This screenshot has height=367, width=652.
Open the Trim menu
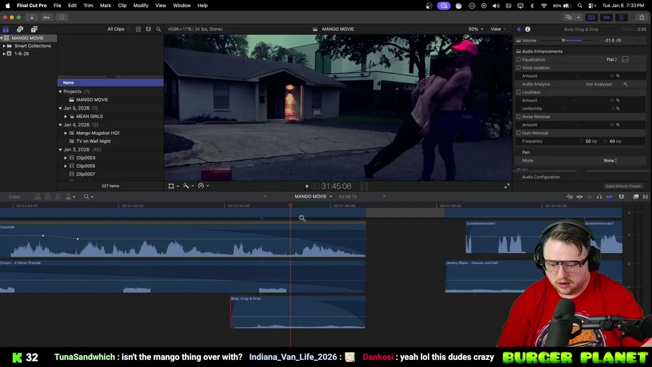pyautogui.click(x=88, y=6)
